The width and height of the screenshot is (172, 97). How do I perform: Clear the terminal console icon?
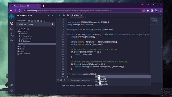[x=61, y=80]
